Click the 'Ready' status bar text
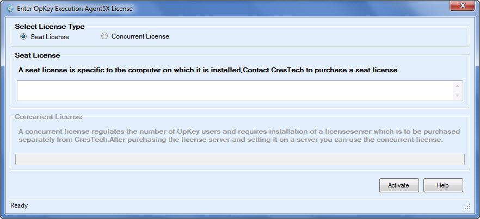 tap(19, 205)
